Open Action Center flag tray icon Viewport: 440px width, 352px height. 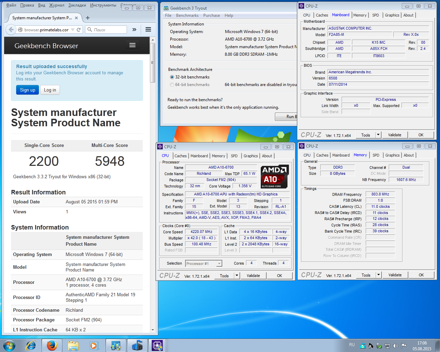[404, 346]
